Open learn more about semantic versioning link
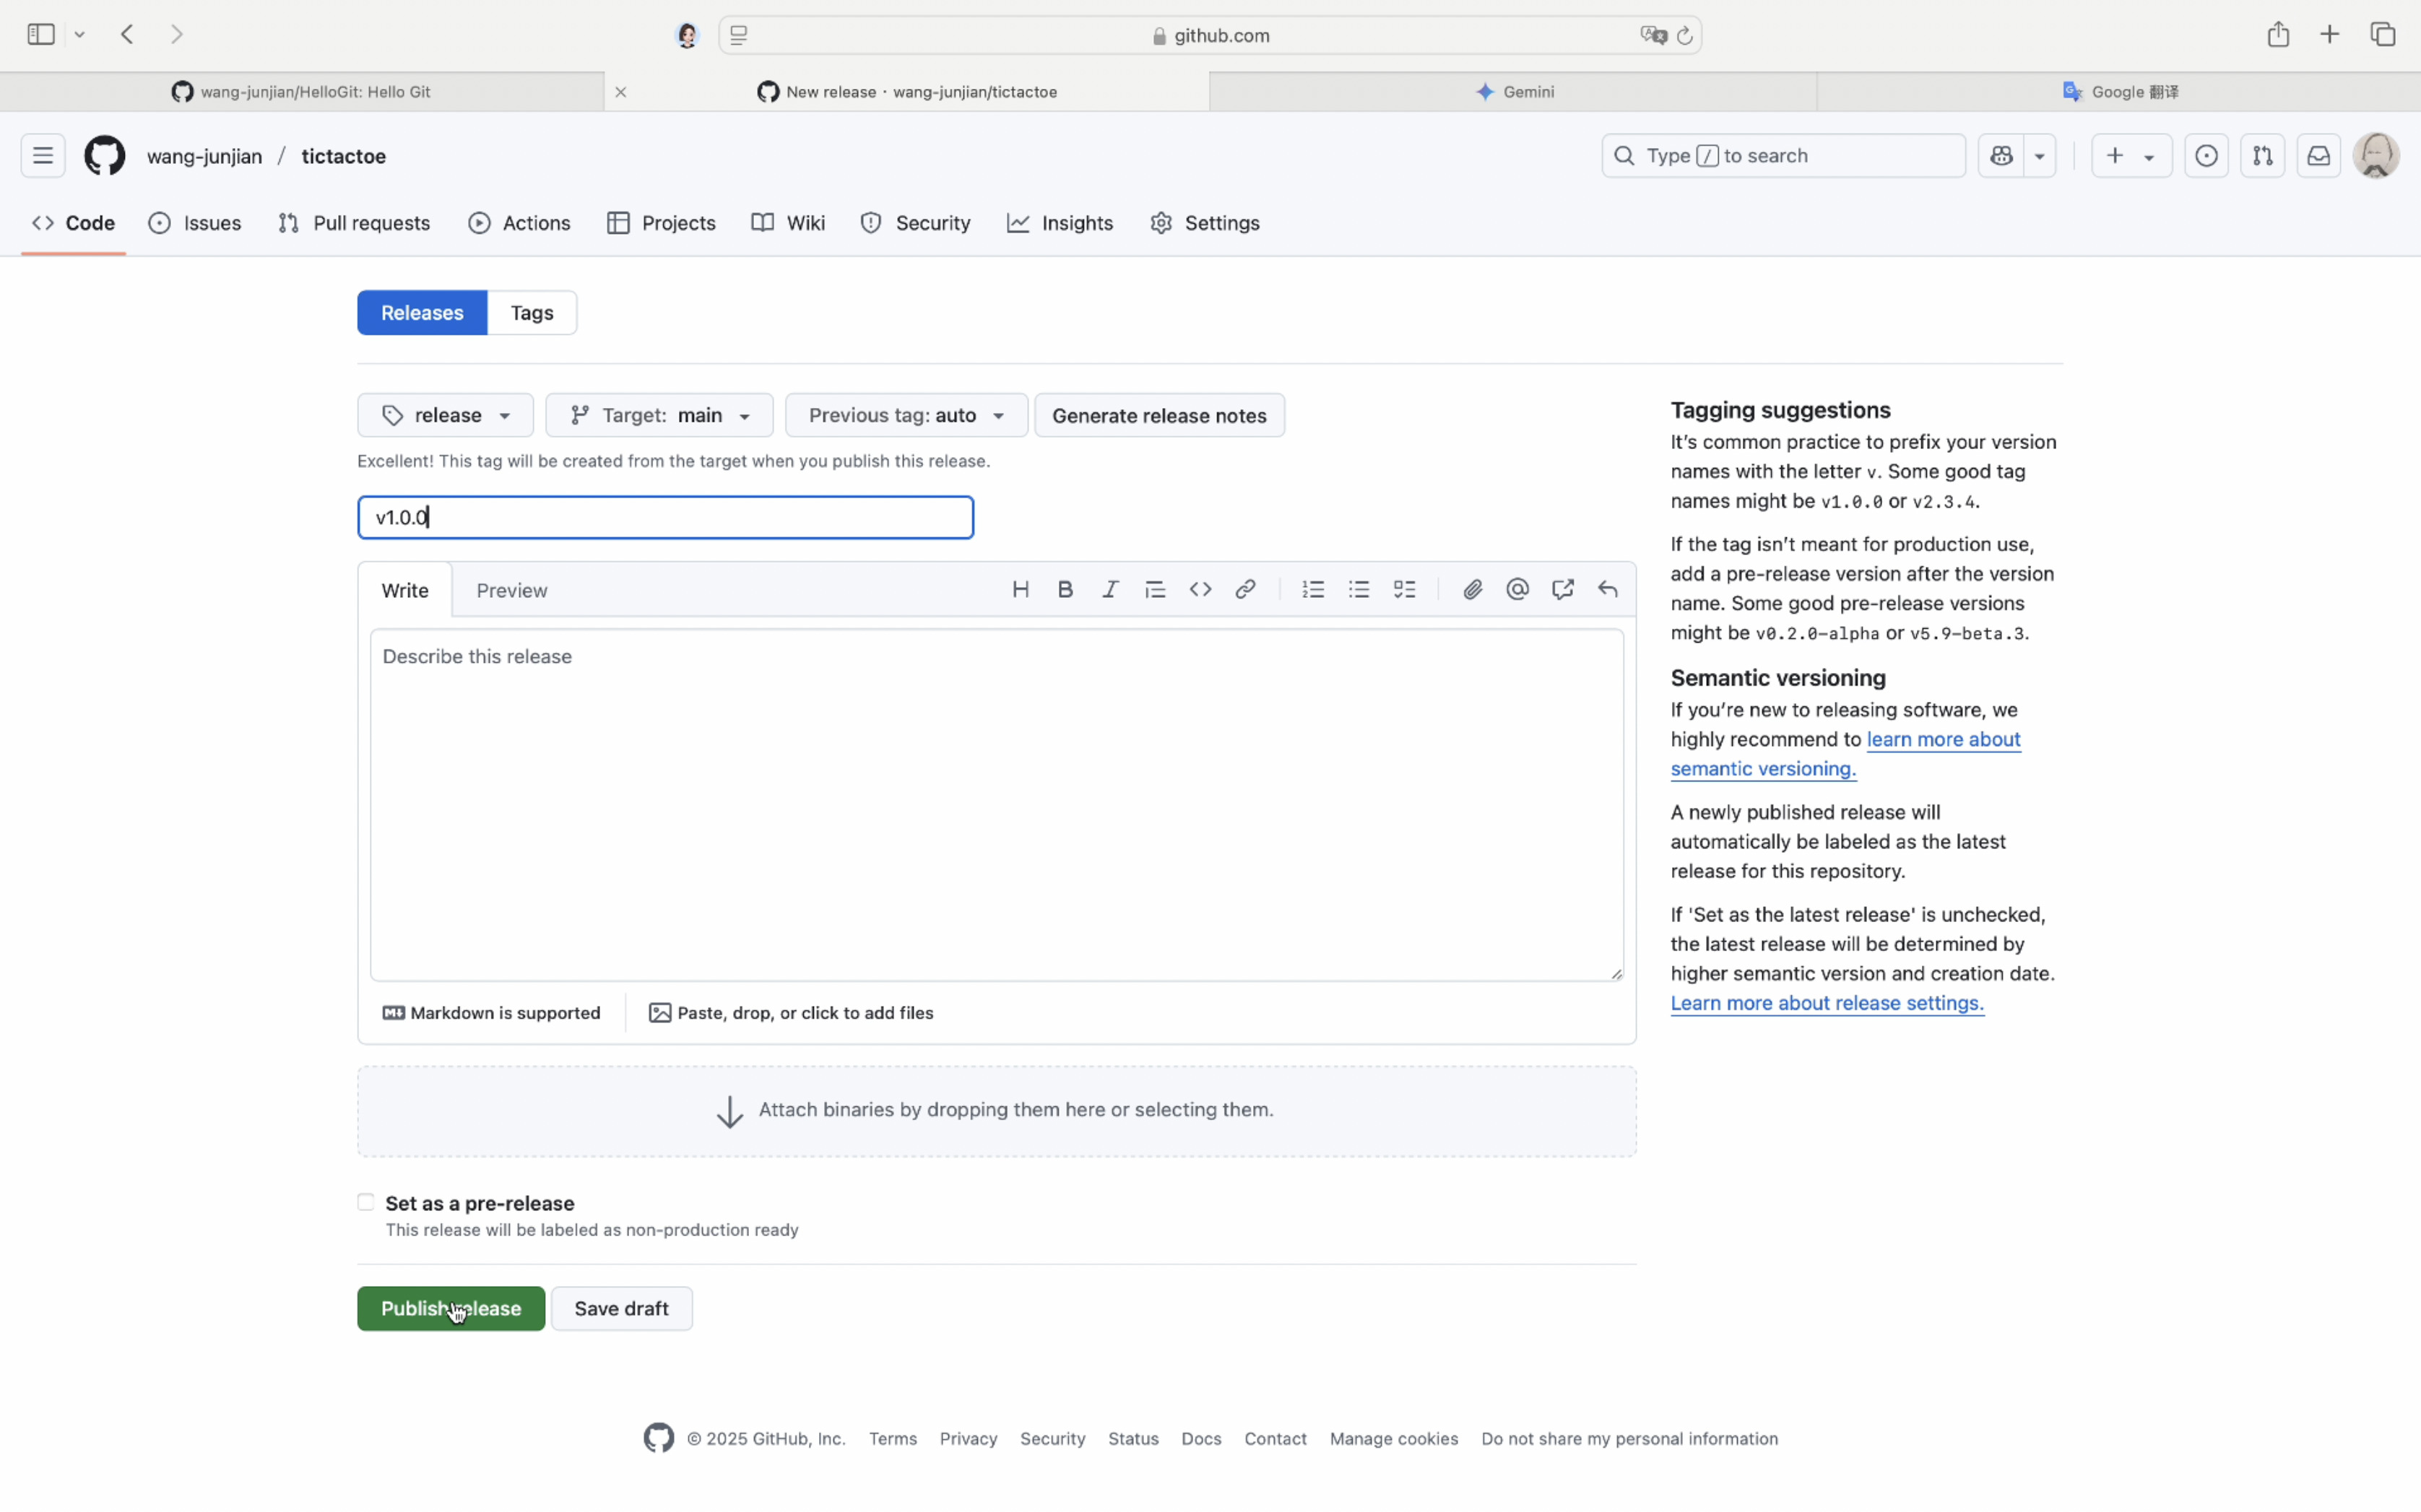The height and width of the screenshot is (1512, 2421). point(1942,740)
